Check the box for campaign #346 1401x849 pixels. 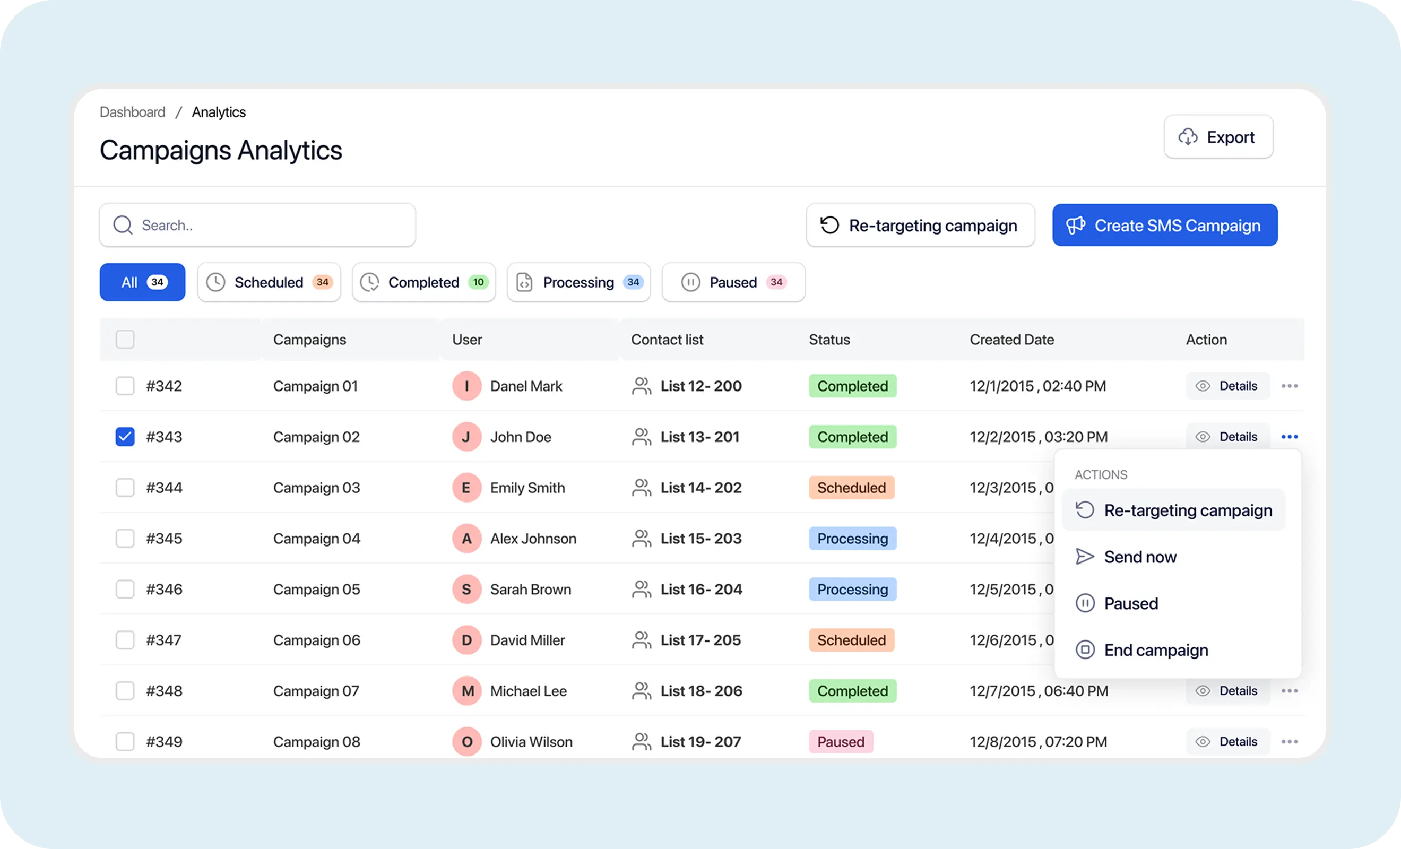(125, 589)
